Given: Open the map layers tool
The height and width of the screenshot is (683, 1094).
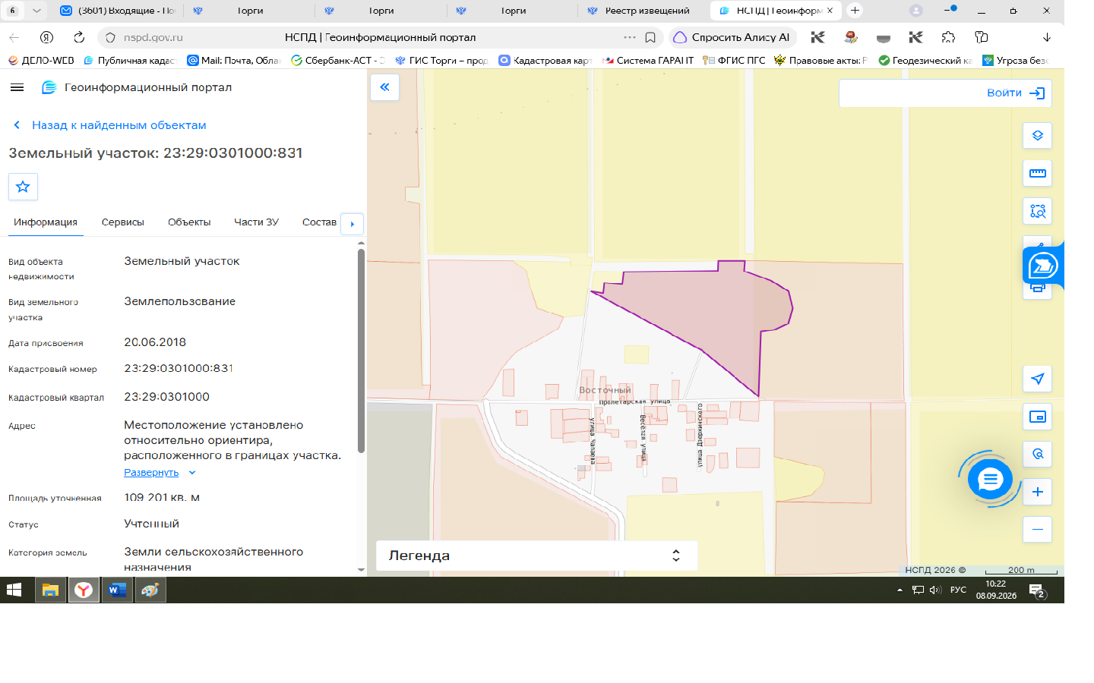Looking at the screenshot, I should pos(1037,136).
